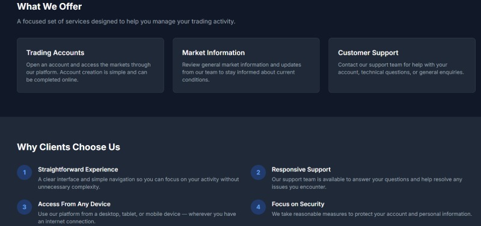Click the number 1 circle icon
The image size is (481, 226).
click(x=25, y=173)
